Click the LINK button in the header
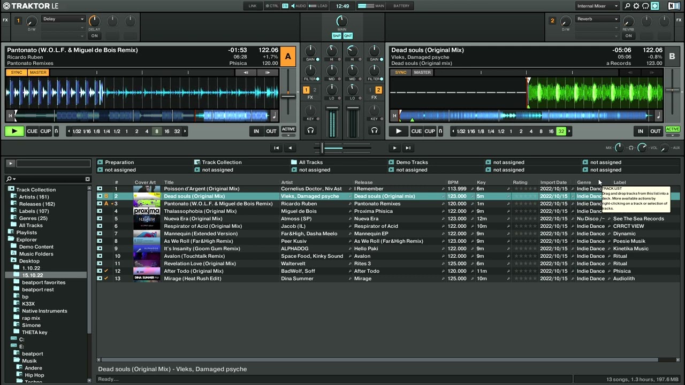The height and width of the screenshot is (385, 685). click(x=253, y=6)
